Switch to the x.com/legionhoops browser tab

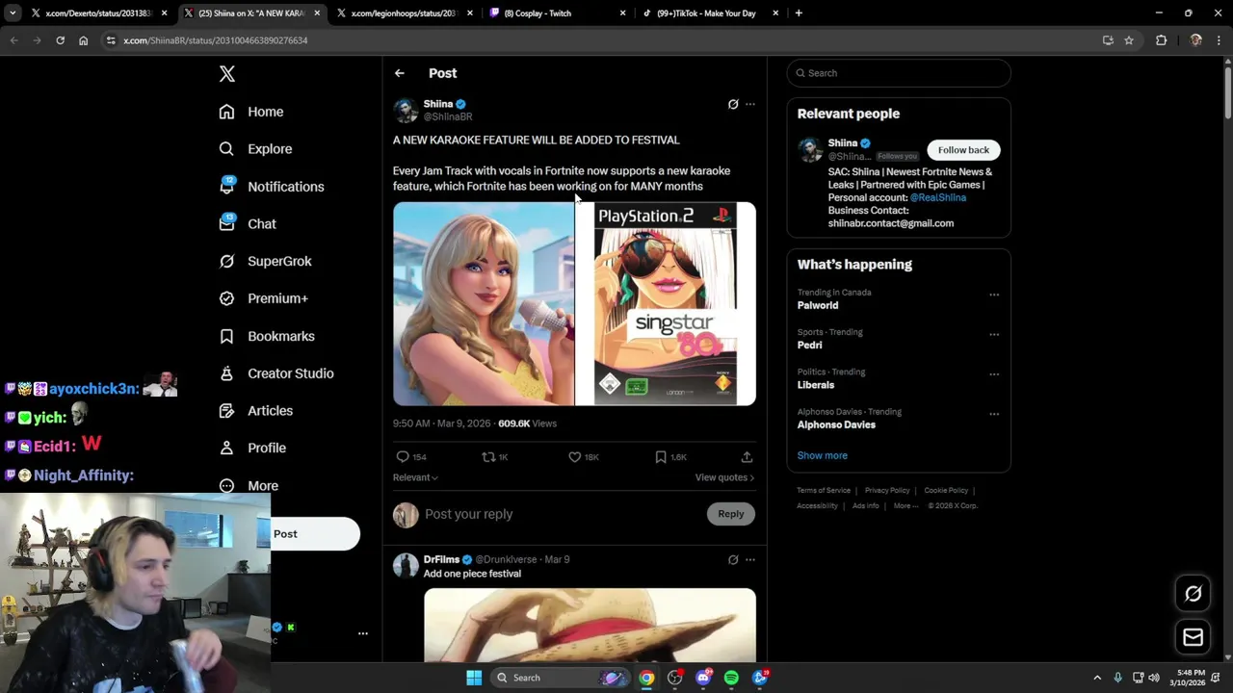click(x=403, y=13)
